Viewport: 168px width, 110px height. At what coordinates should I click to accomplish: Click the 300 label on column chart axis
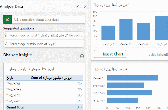pos(95,11)
